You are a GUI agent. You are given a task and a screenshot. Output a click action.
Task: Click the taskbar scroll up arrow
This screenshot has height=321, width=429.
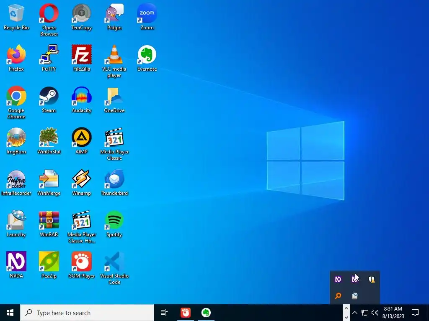tap(346, 308)
